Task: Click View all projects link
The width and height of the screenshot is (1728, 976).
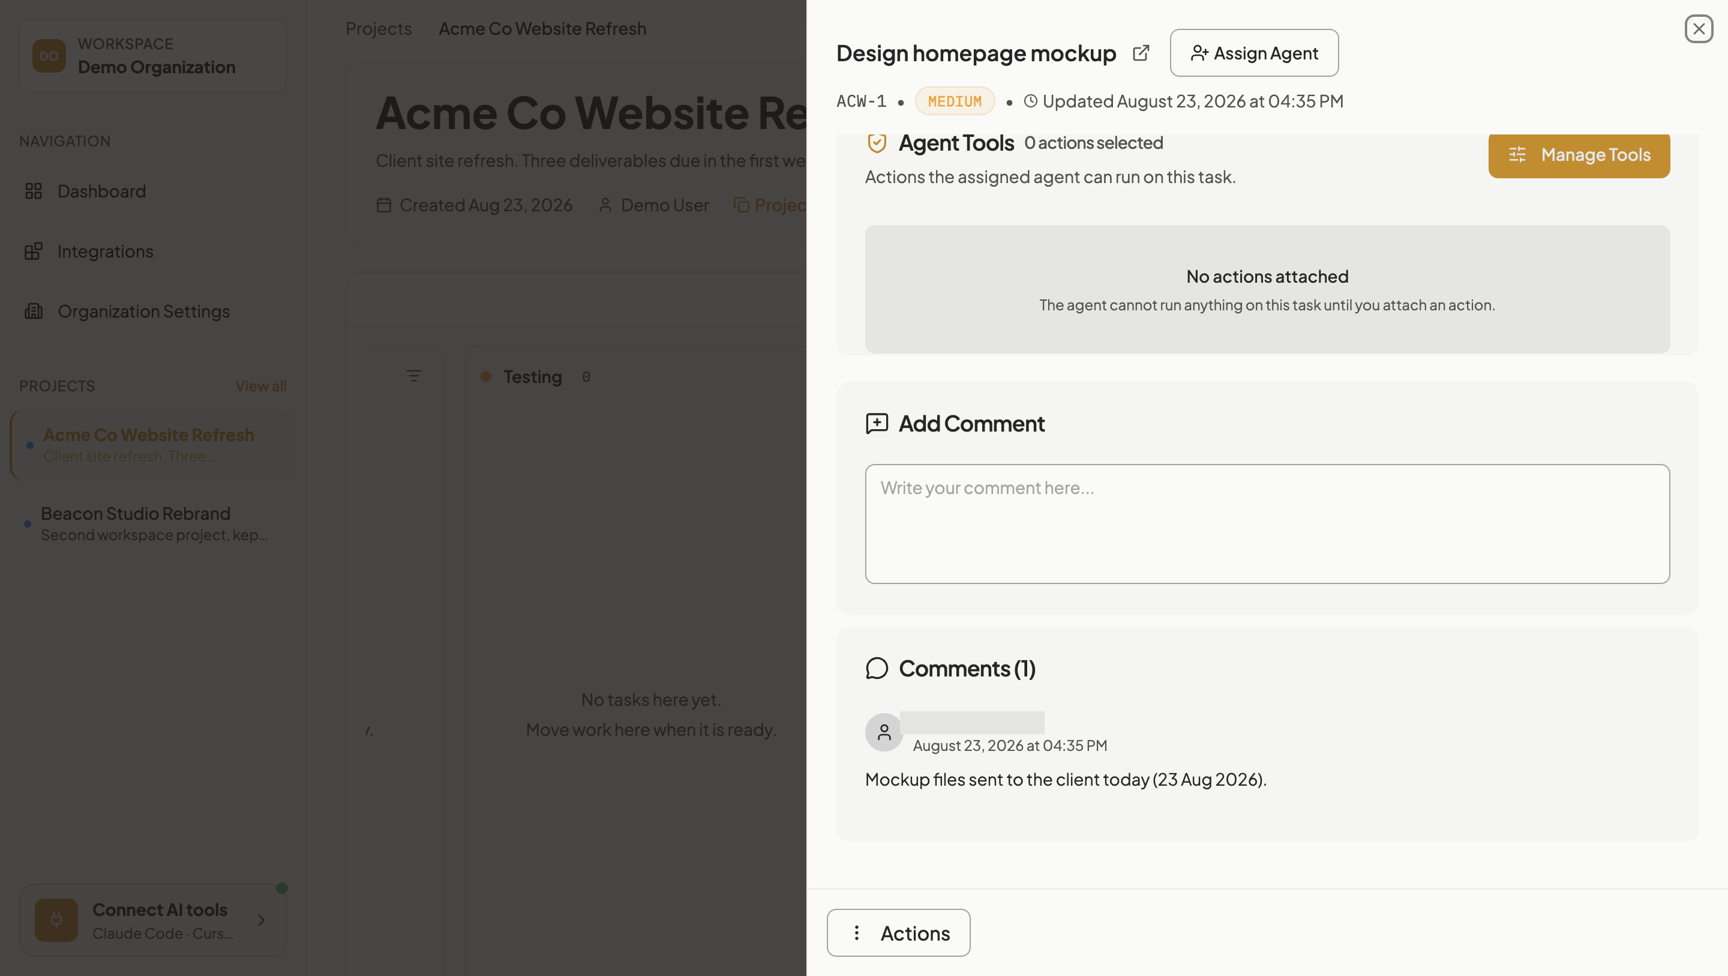Action: pos(261,386)
